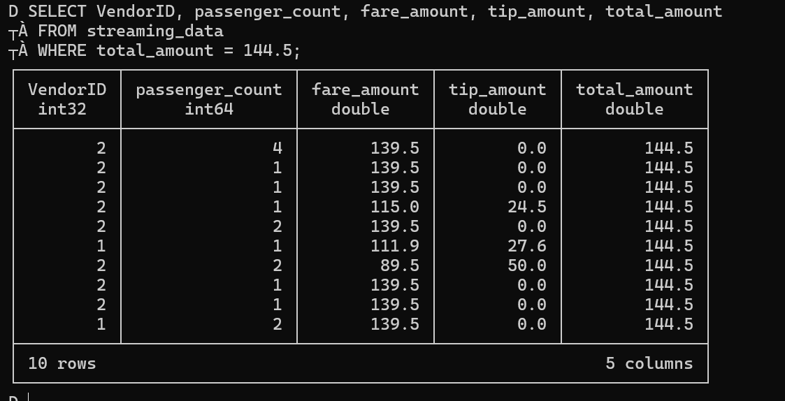Click the fare_amount column header
Viewport: 785px width, 401px height.
[x=365, y=89]
